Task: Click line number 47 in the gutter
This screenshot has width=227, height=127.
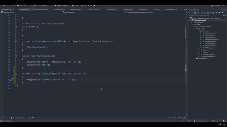Action: tap(9, 79)
